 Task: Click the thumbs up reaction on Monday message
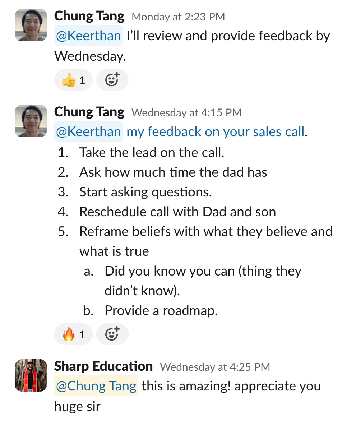click(73, 80)
